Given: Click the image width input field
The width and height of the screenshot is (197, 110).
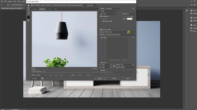Looking at the screenshot, I should (x=106, y=65).
